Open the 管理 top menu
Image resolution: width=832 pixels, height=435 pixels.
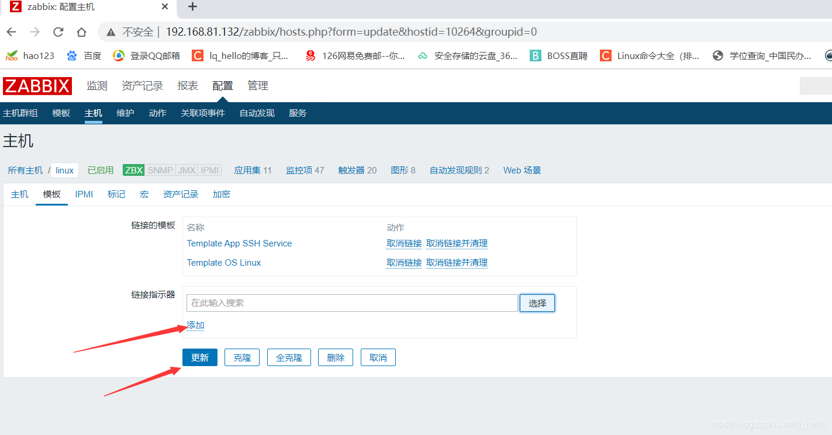pos(258,86)
